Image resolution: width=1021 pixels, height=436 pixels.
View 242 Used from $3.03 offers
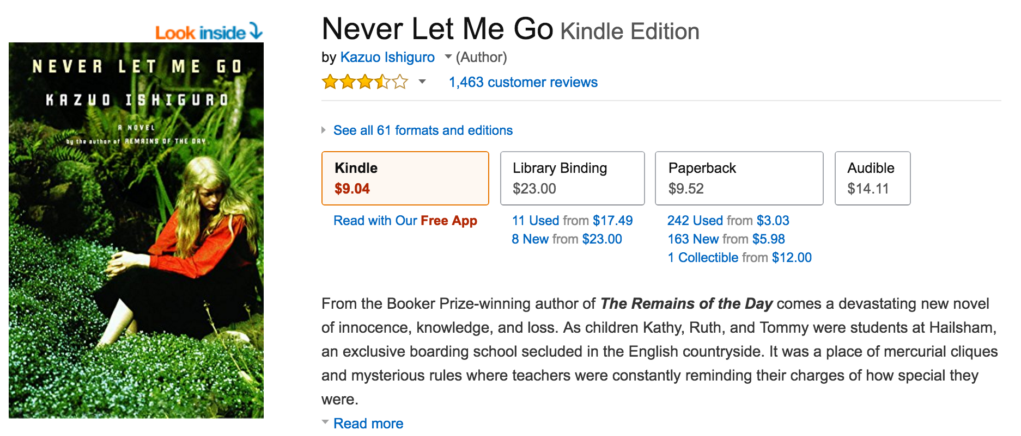tap(728, 221)
